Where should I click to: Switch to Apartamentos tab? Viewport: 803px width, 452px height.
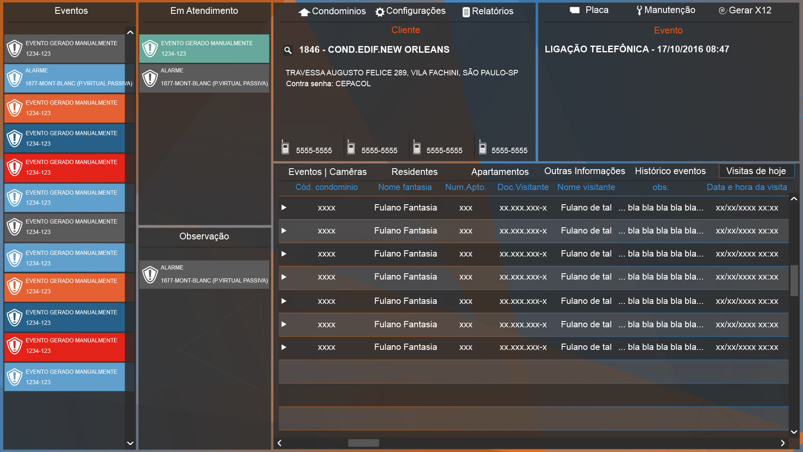500,172
